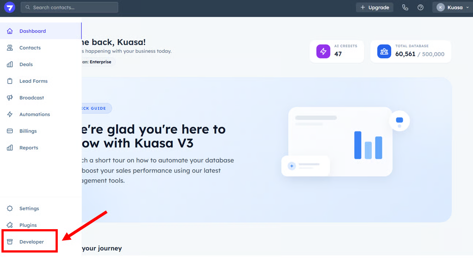Open the Developer menu item
Screen dimensions: 473x258
[x=31, y=242]
